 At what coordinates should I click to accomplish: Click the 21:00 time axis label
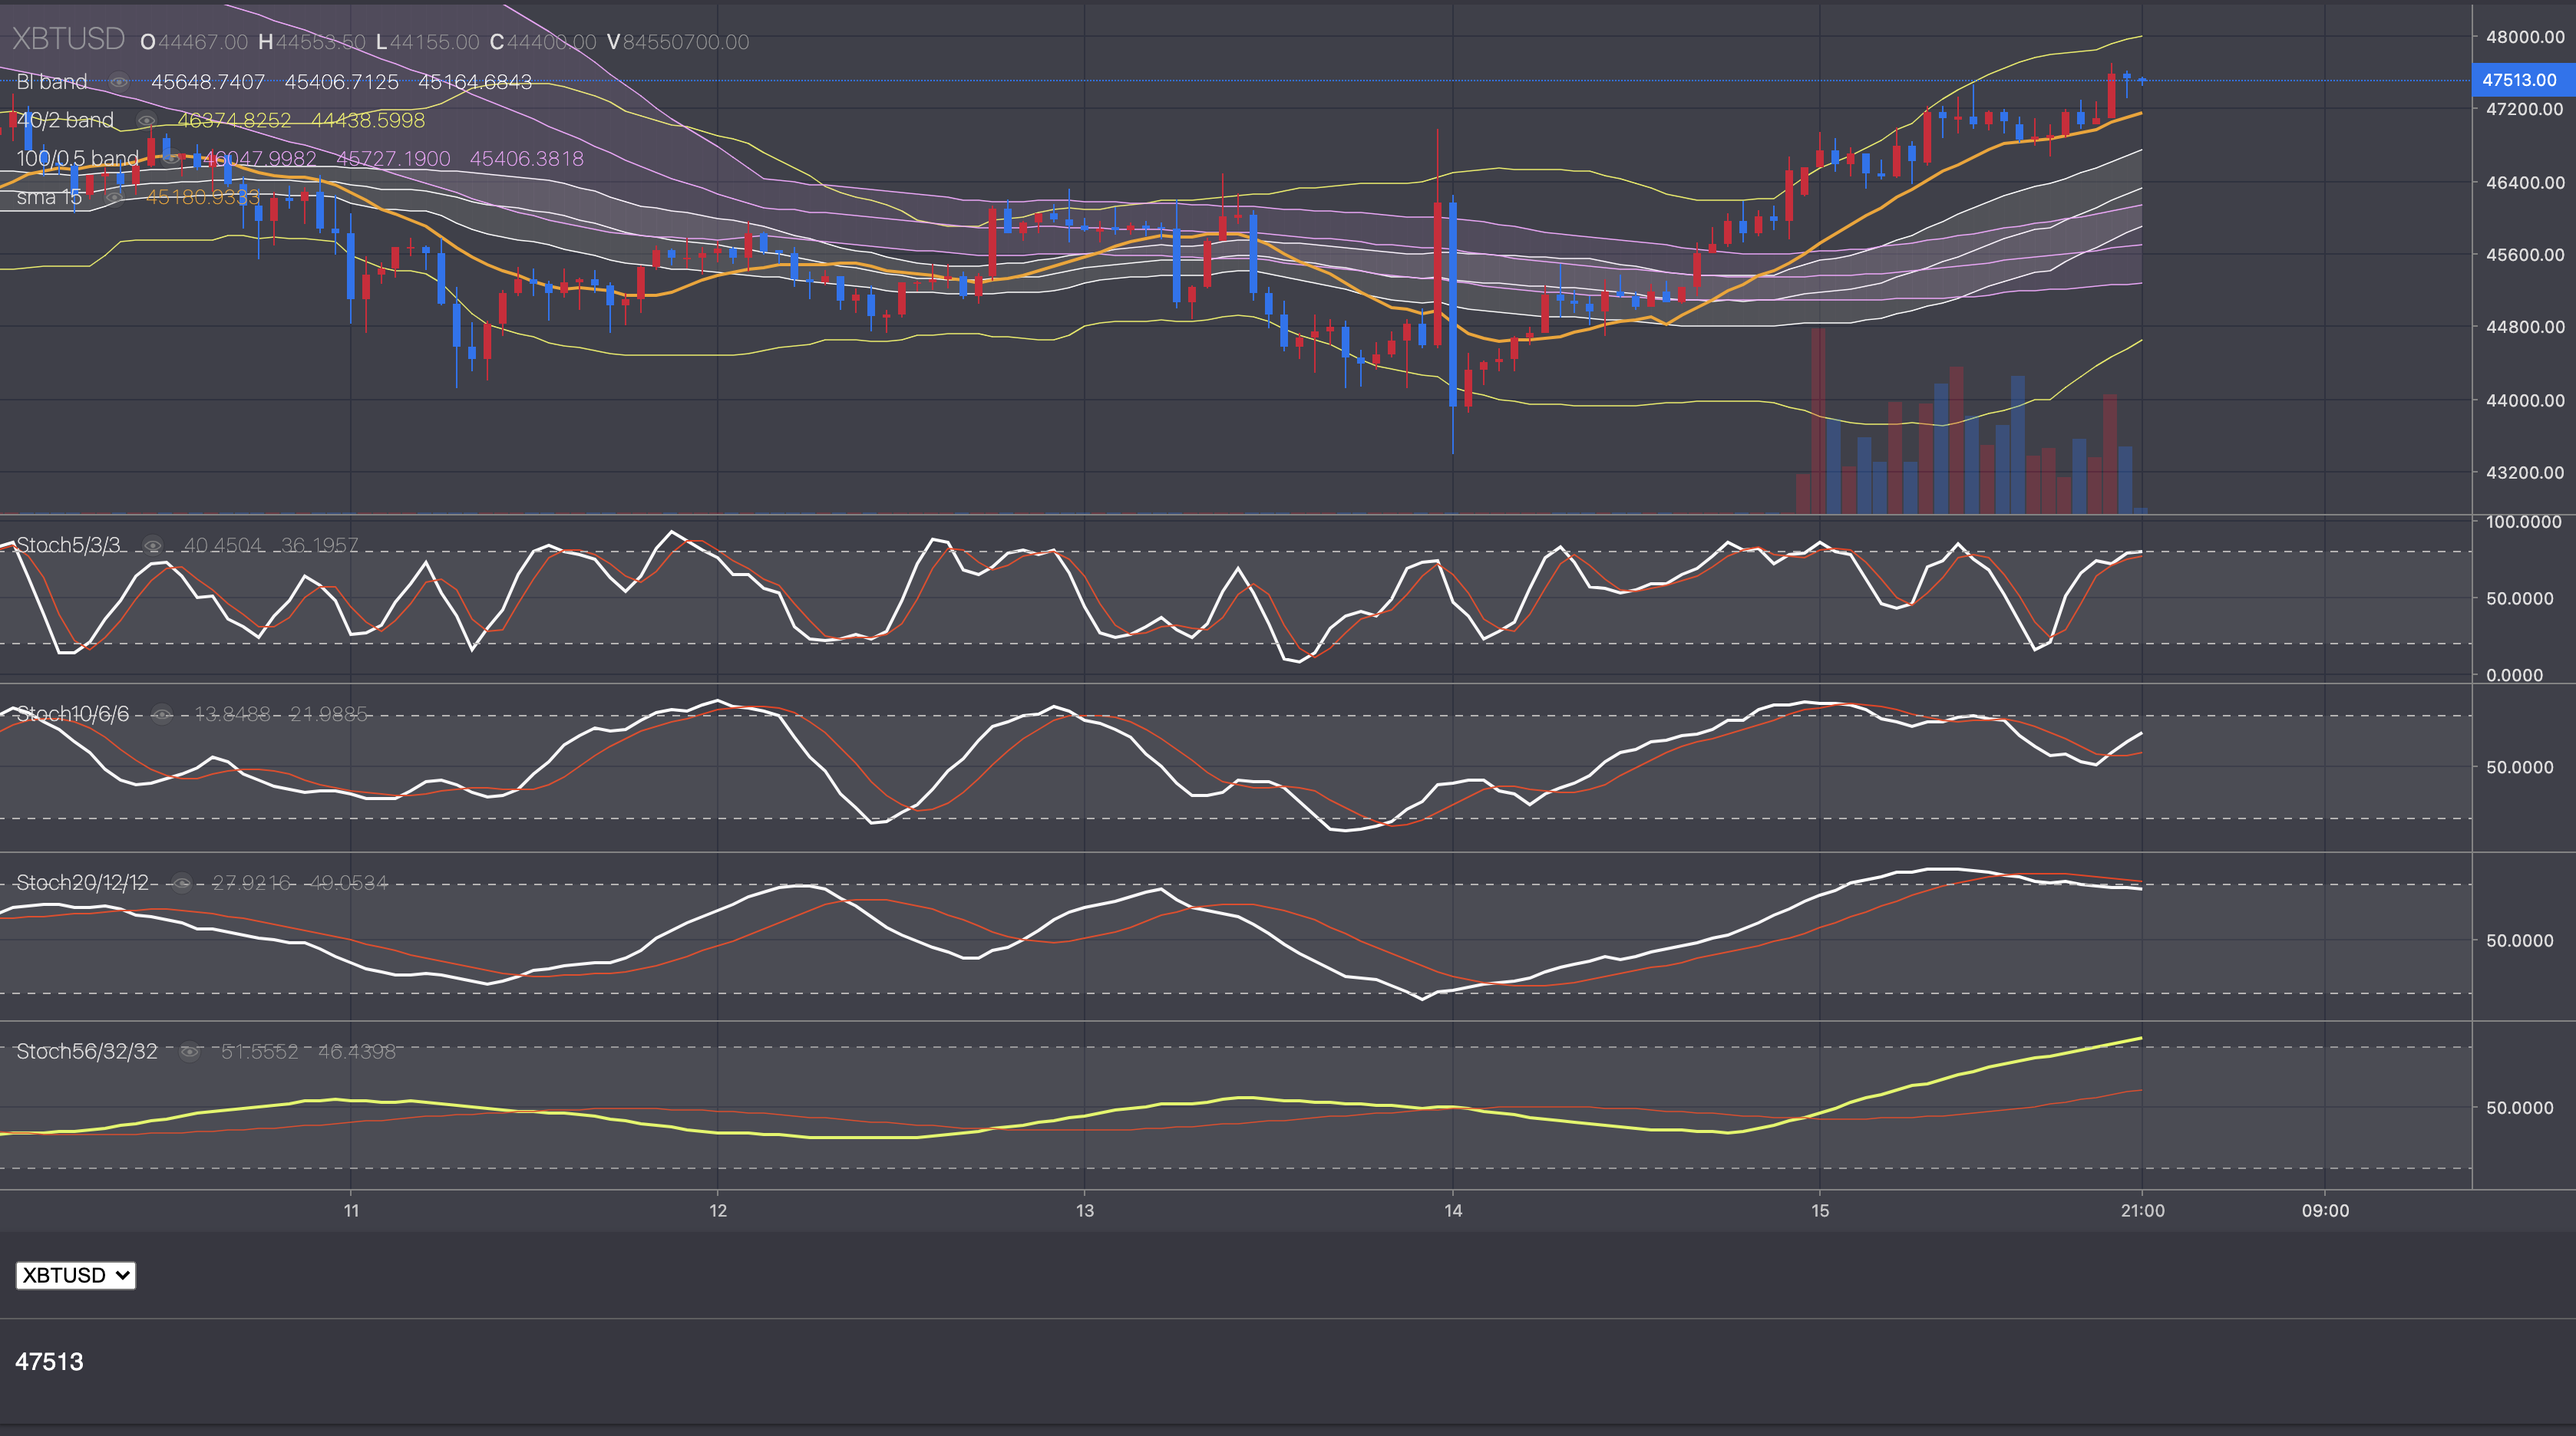(x=2142, y=1211)
